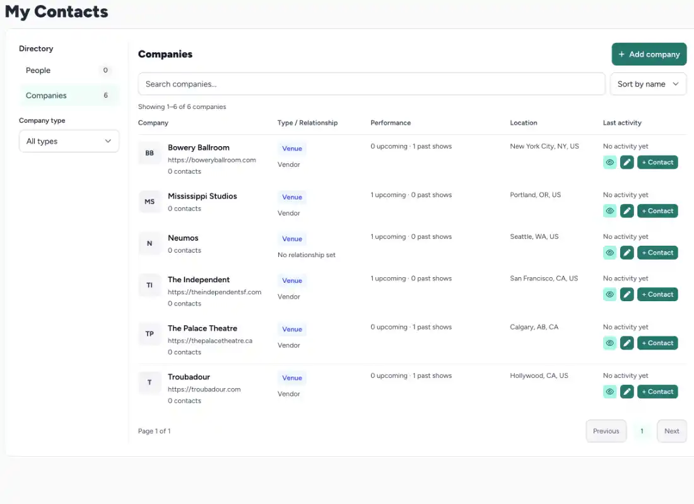Open the Sort by name dropdown
This screenshot has height=504, width=694.
point(648,84)
